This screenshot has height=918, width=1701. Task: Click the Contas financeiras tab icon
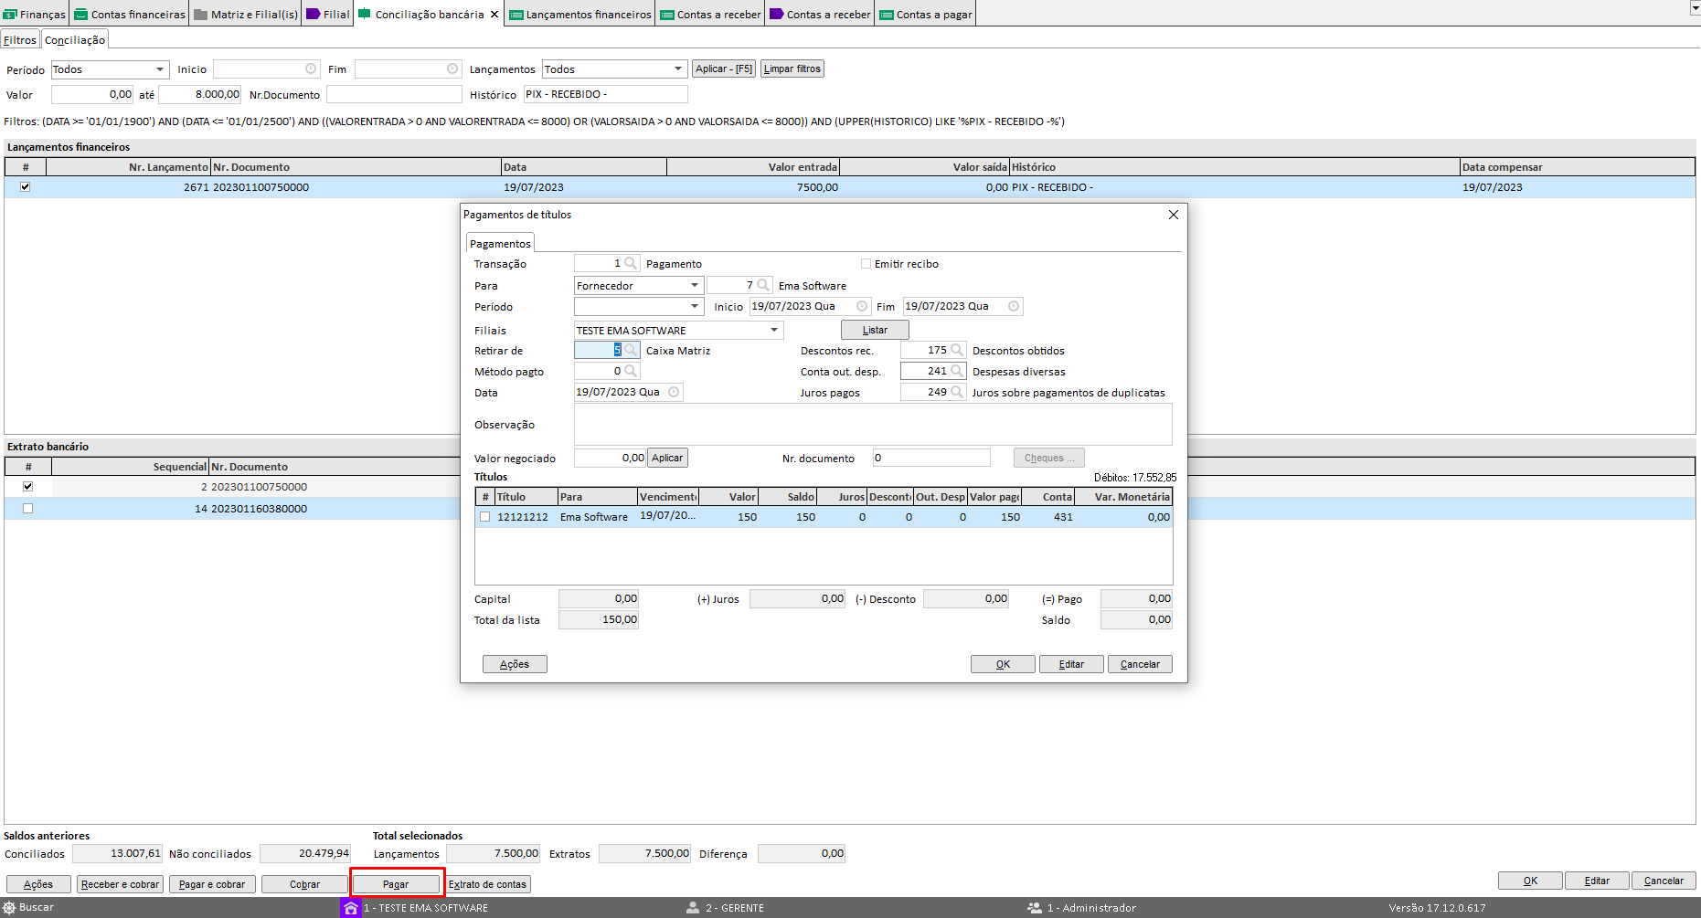(x=81, y=15)
